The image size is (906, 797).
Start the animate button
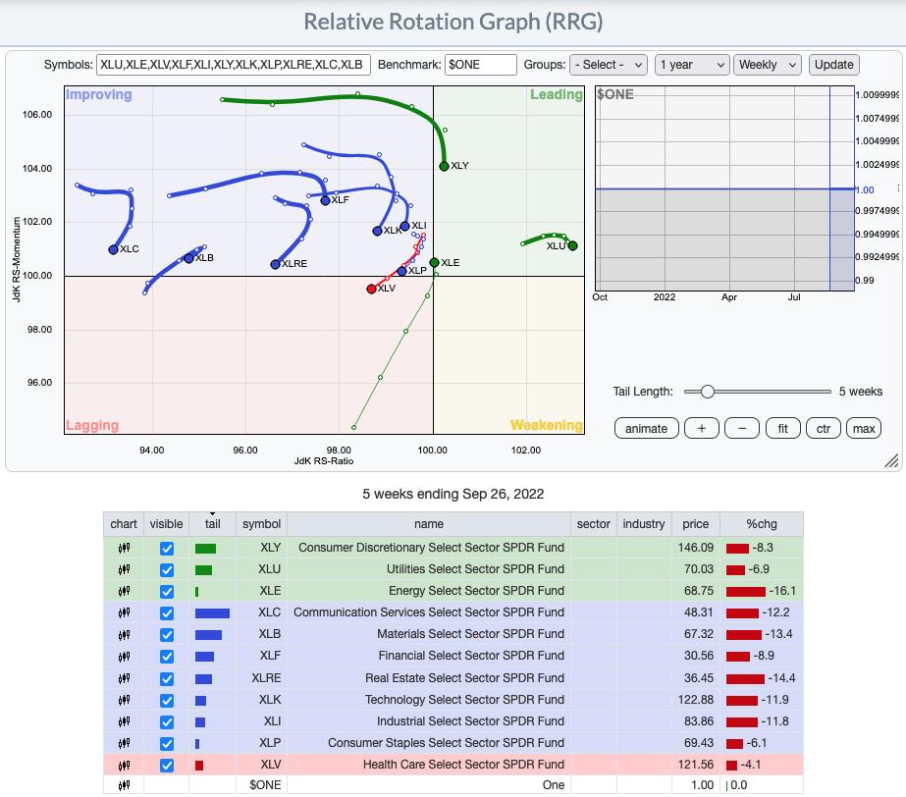pyautogui.click(x=646, y=429)
